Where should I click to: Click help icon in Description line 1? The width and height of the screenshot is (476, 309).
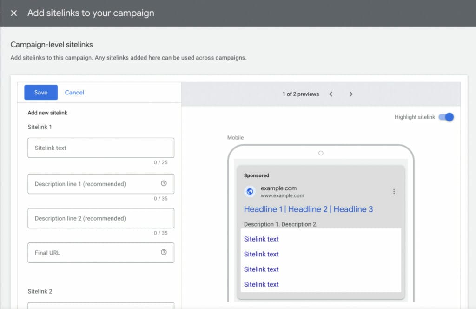coord(164,184)
